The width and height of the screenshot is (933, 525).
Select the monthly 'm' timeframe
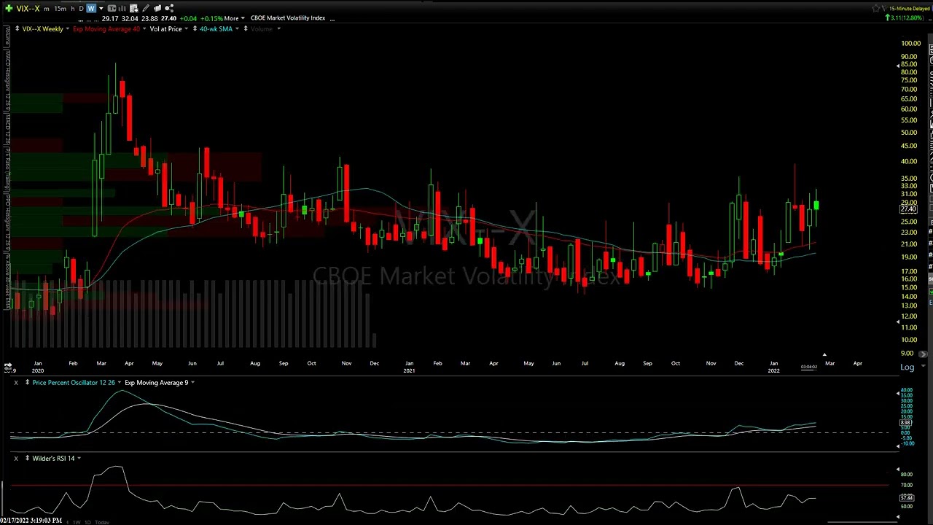(47, 8)
